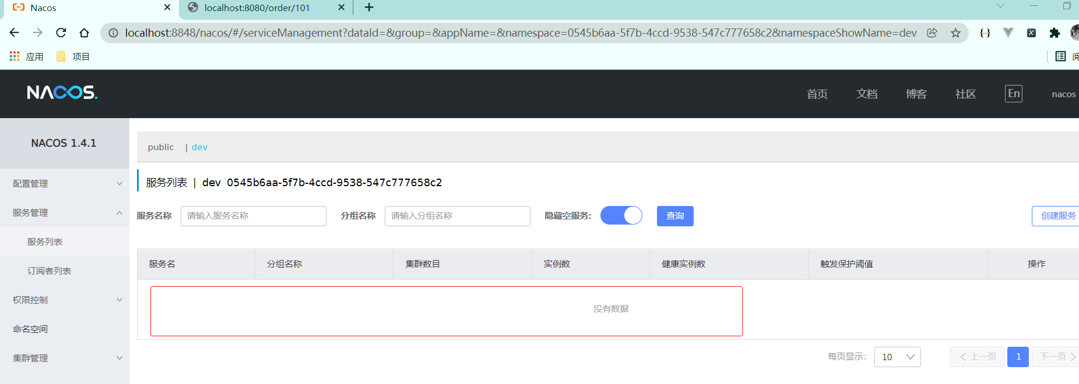The image size is (1079, 384).
Task: Switch to the public namespace
Action: [161, 147]
